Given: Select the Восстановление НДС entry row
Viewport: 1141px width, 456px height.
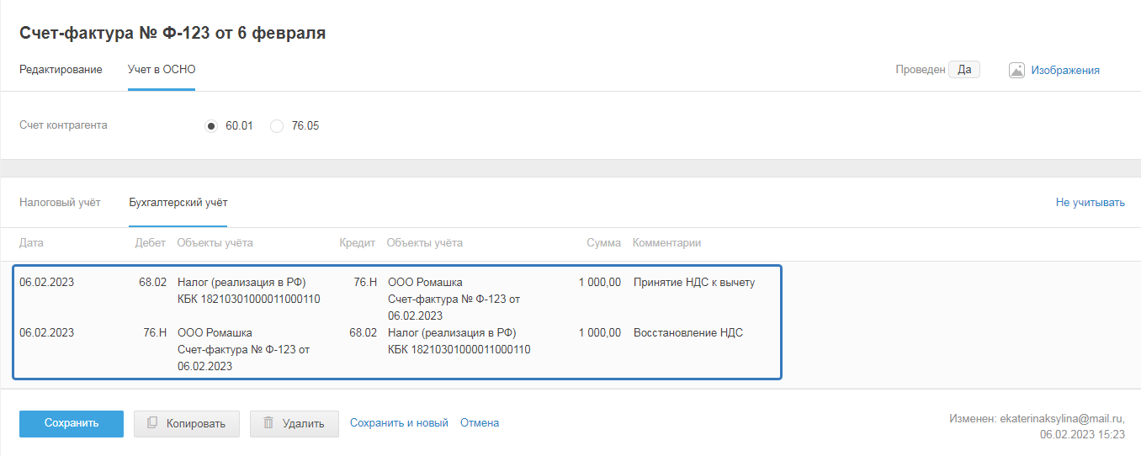Looking at the screenshot, I should click(x=395, y=342).
